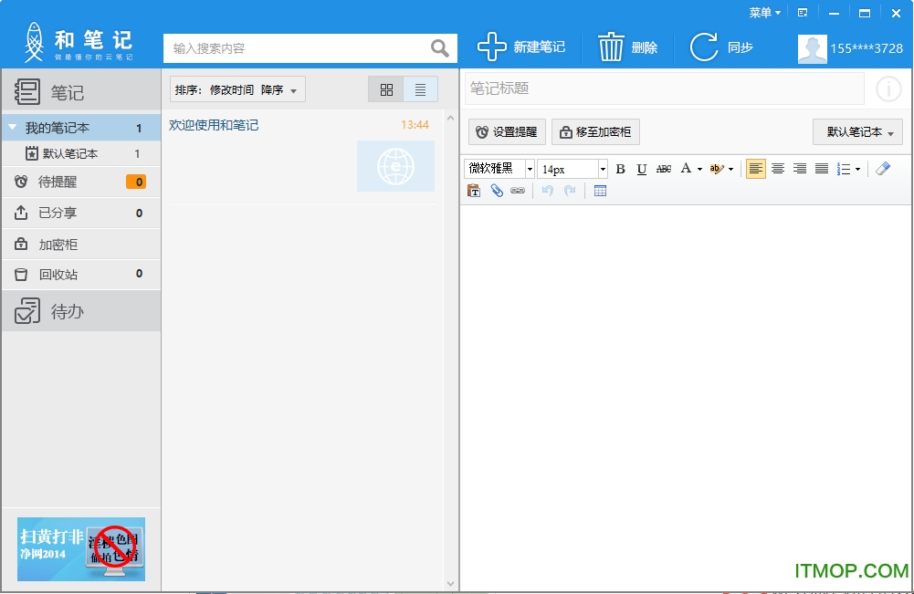Click the bin icon beside 回收站
Image resolution: width=914 pixels, height=594 pixels.
point(21,275)
